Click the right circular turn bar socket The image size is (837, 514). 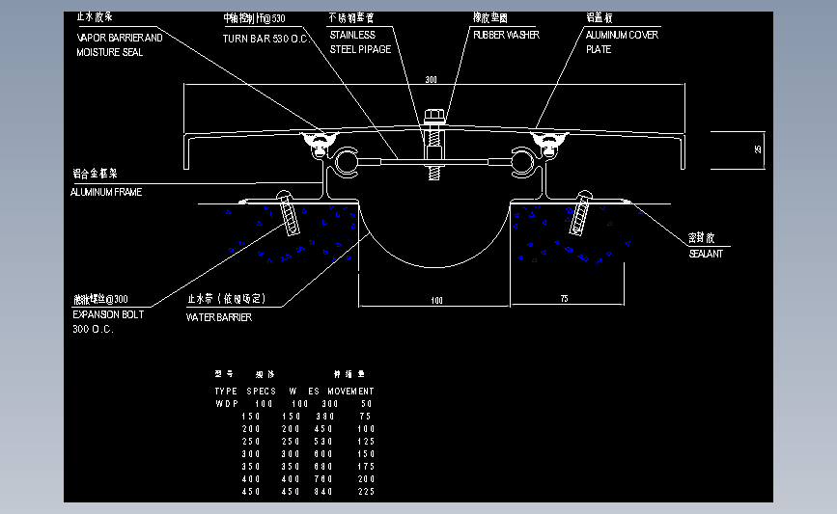point(522,162)
